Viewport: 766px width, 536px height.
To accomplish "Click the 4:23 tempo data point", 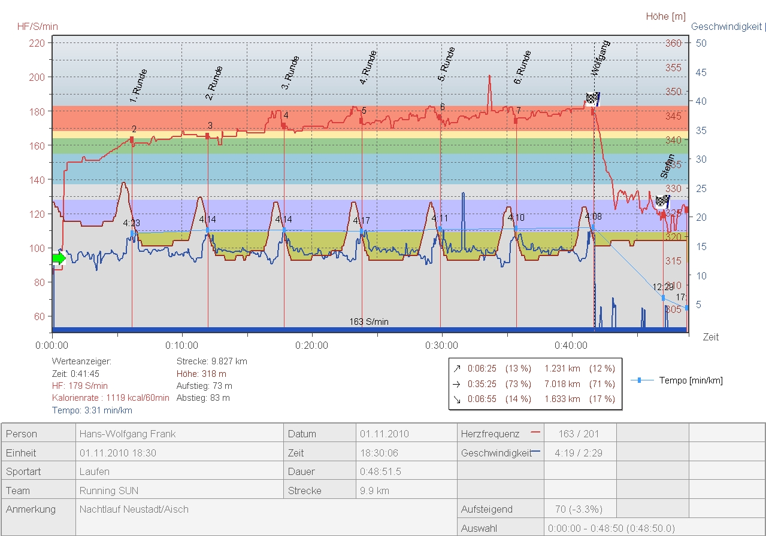I will point(132,233).
